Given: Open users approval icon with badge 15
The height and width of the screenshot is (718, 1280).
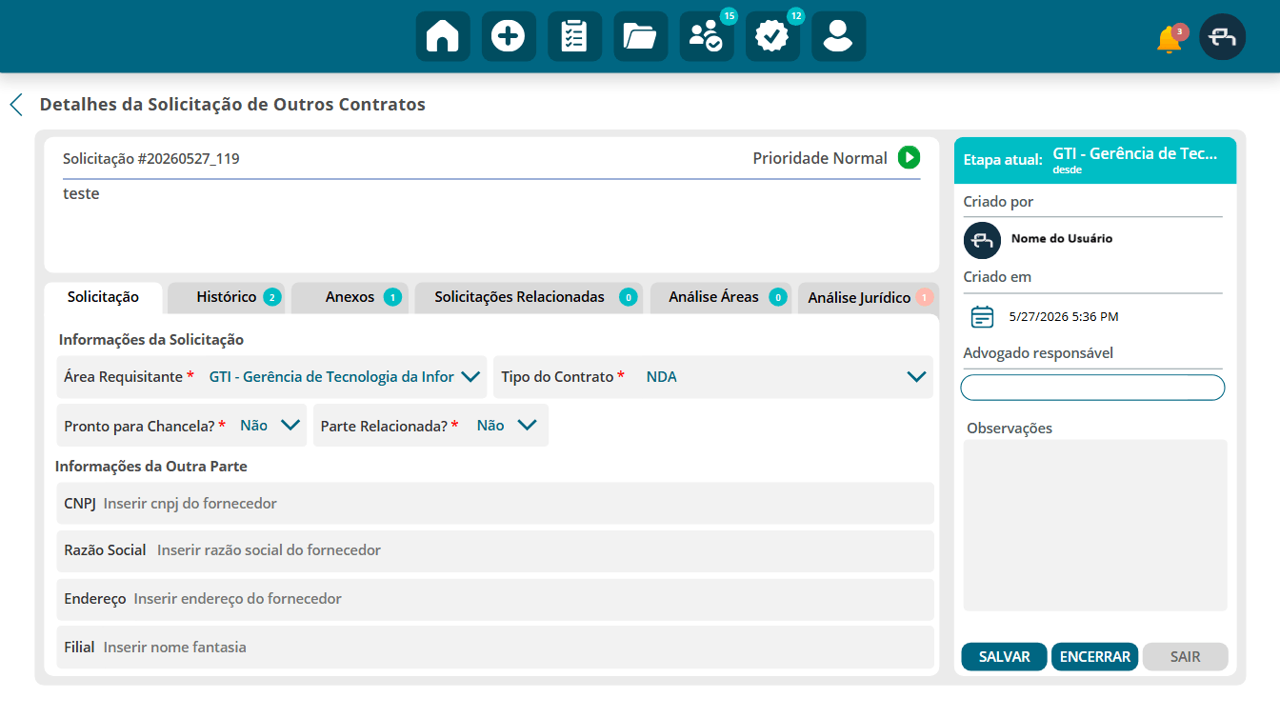Looking at the screenshot, I should pyautogui.click(x=707, y=36).
